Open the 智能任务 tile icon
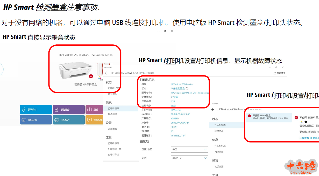Screen dimensions: 319x176 tap(56, 110)
